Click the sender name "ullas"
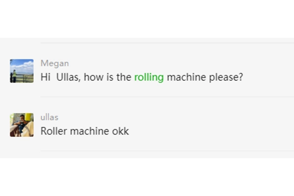Viewport: 294px width, 196px height. (49, 117)
